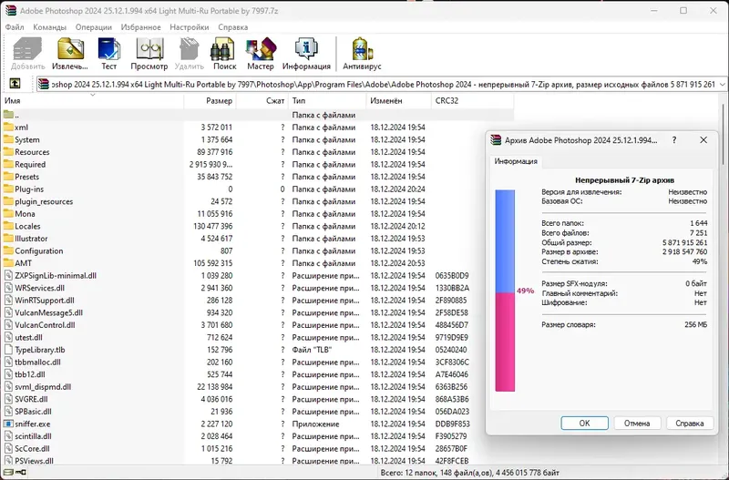Click the address path field
This screenshot has width=729, height=480.
[x=382, y=84]
